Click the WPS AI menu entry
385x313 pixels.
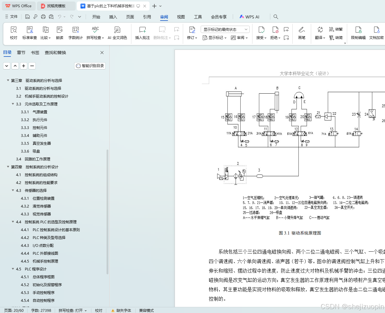click(249, 17)
